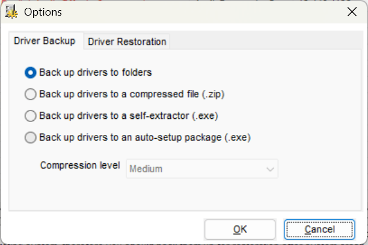This screenshot has width=368, height=245.
Task: Choose compressed file (.zip) radio button
Action: [31, 94]
